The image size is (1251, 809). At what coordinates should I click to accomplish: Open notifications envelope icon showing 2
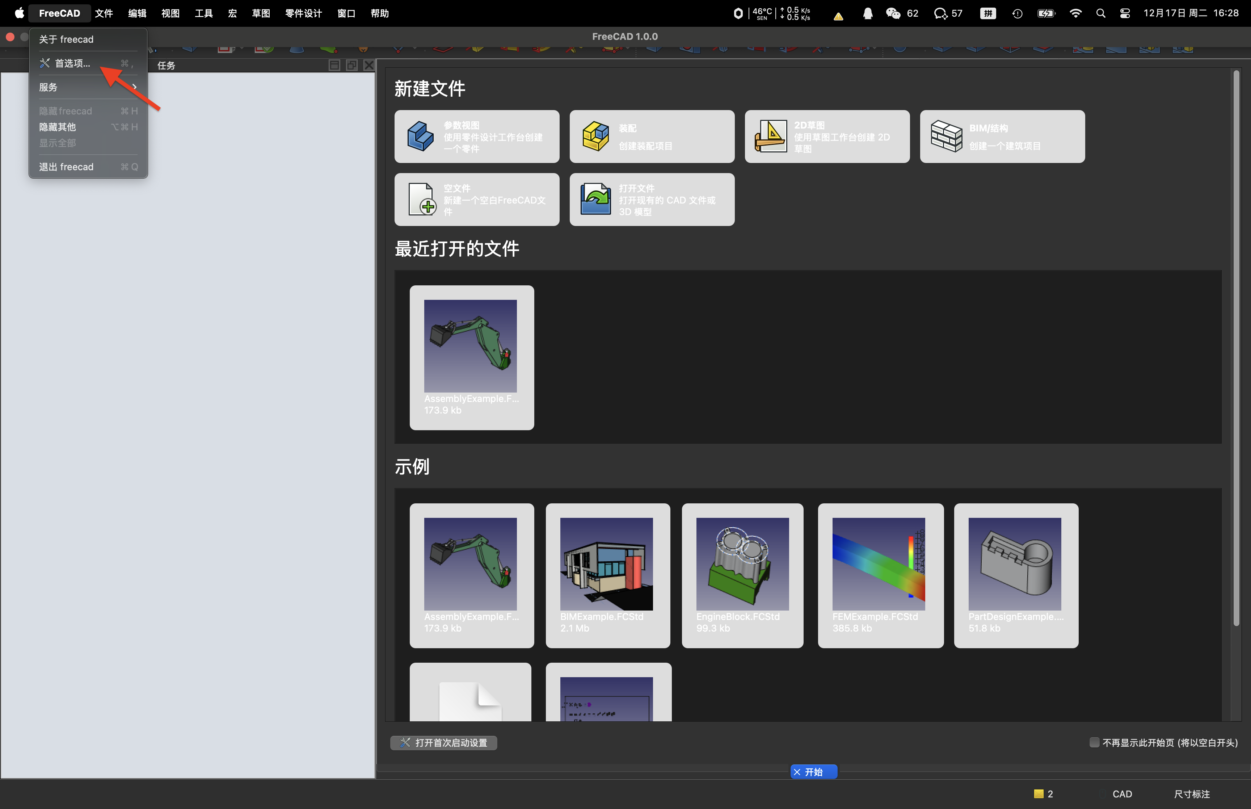1043,794
